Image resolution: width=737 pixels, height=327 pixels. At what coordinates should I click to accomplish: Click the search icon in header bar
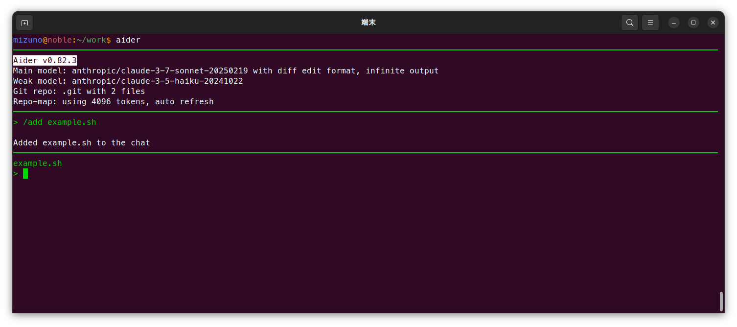(629, 23)
